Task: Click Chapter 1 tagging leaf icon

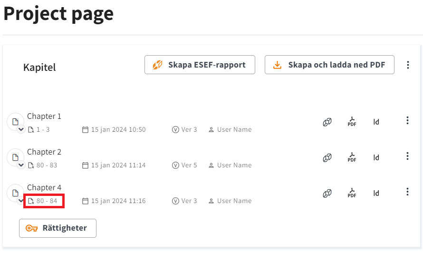Action: (327, 122)
